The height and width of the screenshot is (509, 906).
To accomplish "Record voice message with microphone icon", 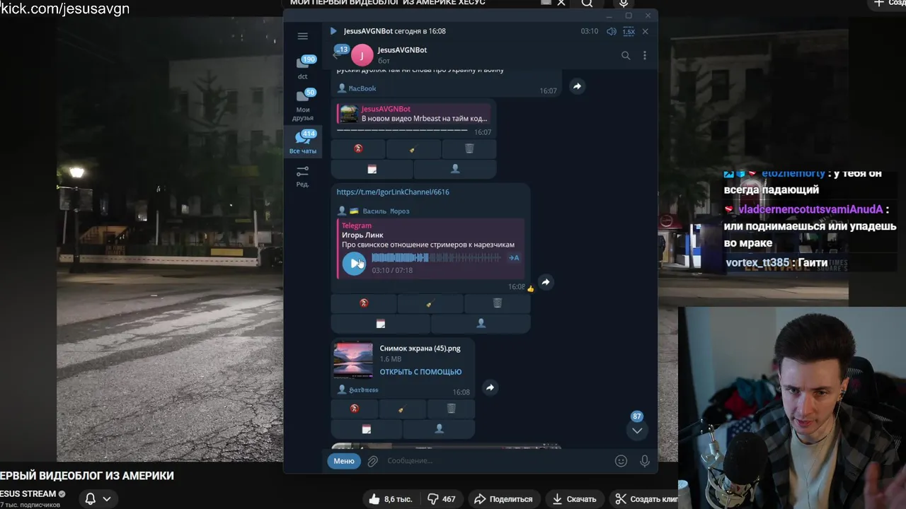I will 644,461.
